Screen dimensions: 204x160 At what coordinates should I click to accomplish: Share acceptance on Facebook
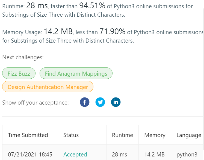[x=85, y=102]
